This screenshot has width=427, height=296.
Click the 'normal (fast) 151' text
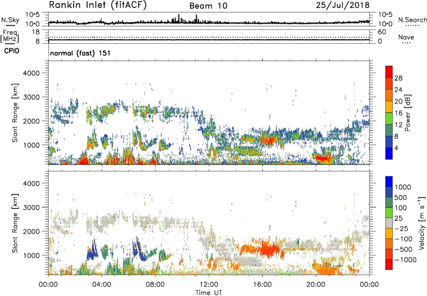(81, 53)
